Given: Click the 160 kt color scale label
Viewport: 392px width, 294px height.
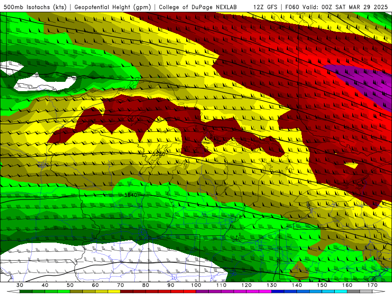Looking at the screenshot, I should pos(347,285).
